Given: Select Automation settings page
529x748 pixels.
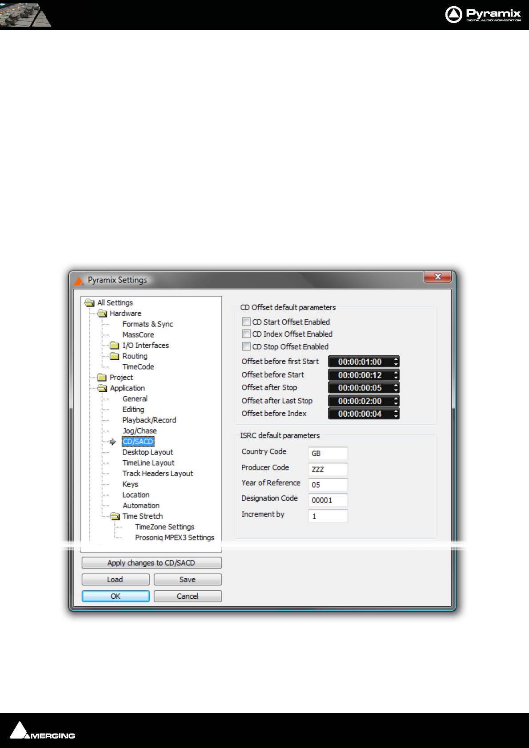Looking at the screenshot, I should tap(141, 505).
